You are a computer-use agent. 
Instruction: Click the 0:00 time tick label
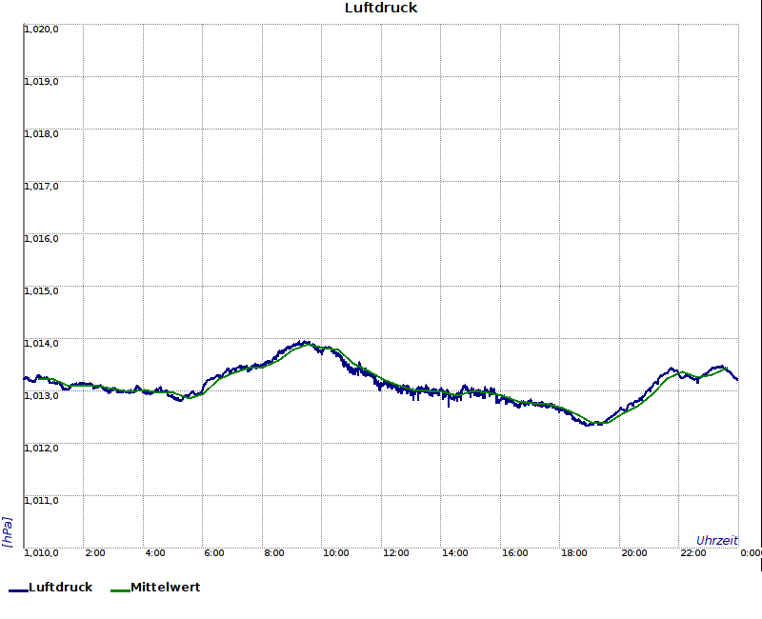pos(751,553)
